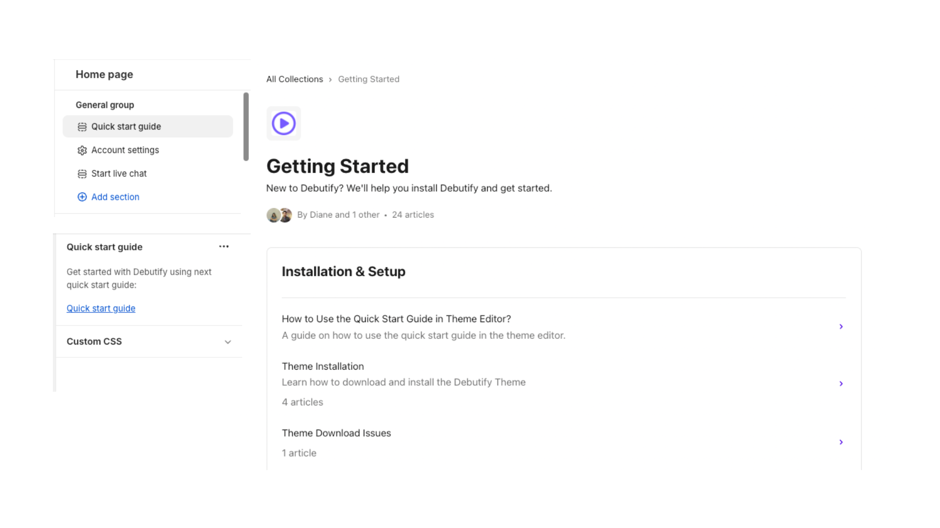
Task: Click the Add section plus icon
Action: click(82, 197)
